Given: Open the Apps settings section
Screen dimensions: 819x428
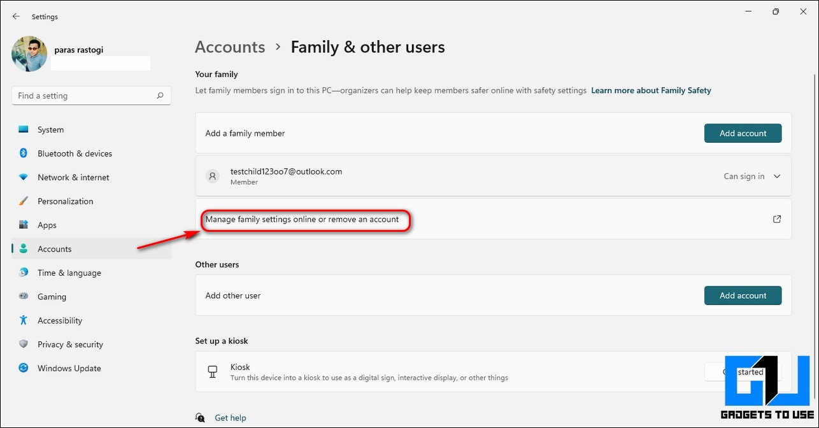Looking at the screenshot, I should click(46, 225).
